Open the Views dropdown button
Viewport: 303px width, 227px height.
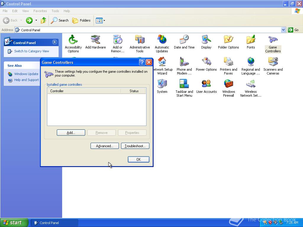coord(101,20)
